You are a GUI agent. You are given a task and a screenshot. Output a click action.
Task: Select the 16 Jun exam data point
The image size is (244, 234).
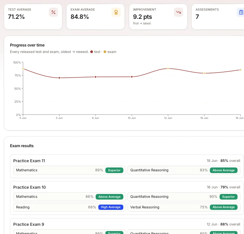[x=204, y=73]
